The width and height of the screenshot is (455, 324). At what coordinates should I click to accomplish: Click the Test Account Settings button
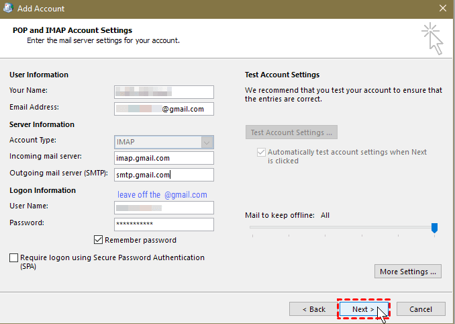(x=291, y=132)
